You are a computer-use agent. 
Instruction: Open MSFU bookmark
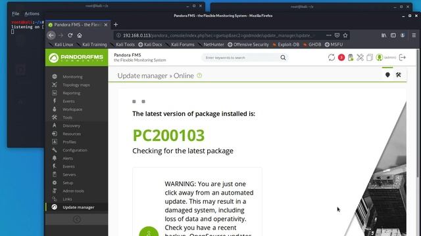(334, 45)
